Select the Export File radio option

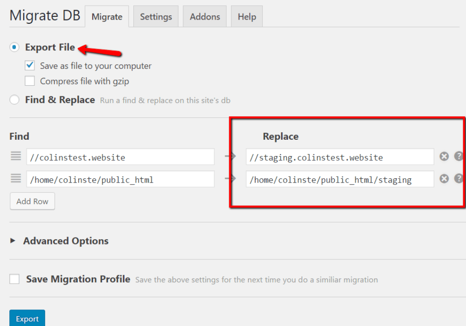[x=14, y=47]
